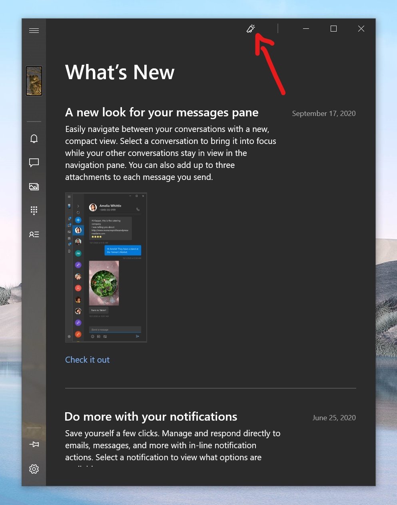Open the Photos section
397x505 pixels.
34,187
